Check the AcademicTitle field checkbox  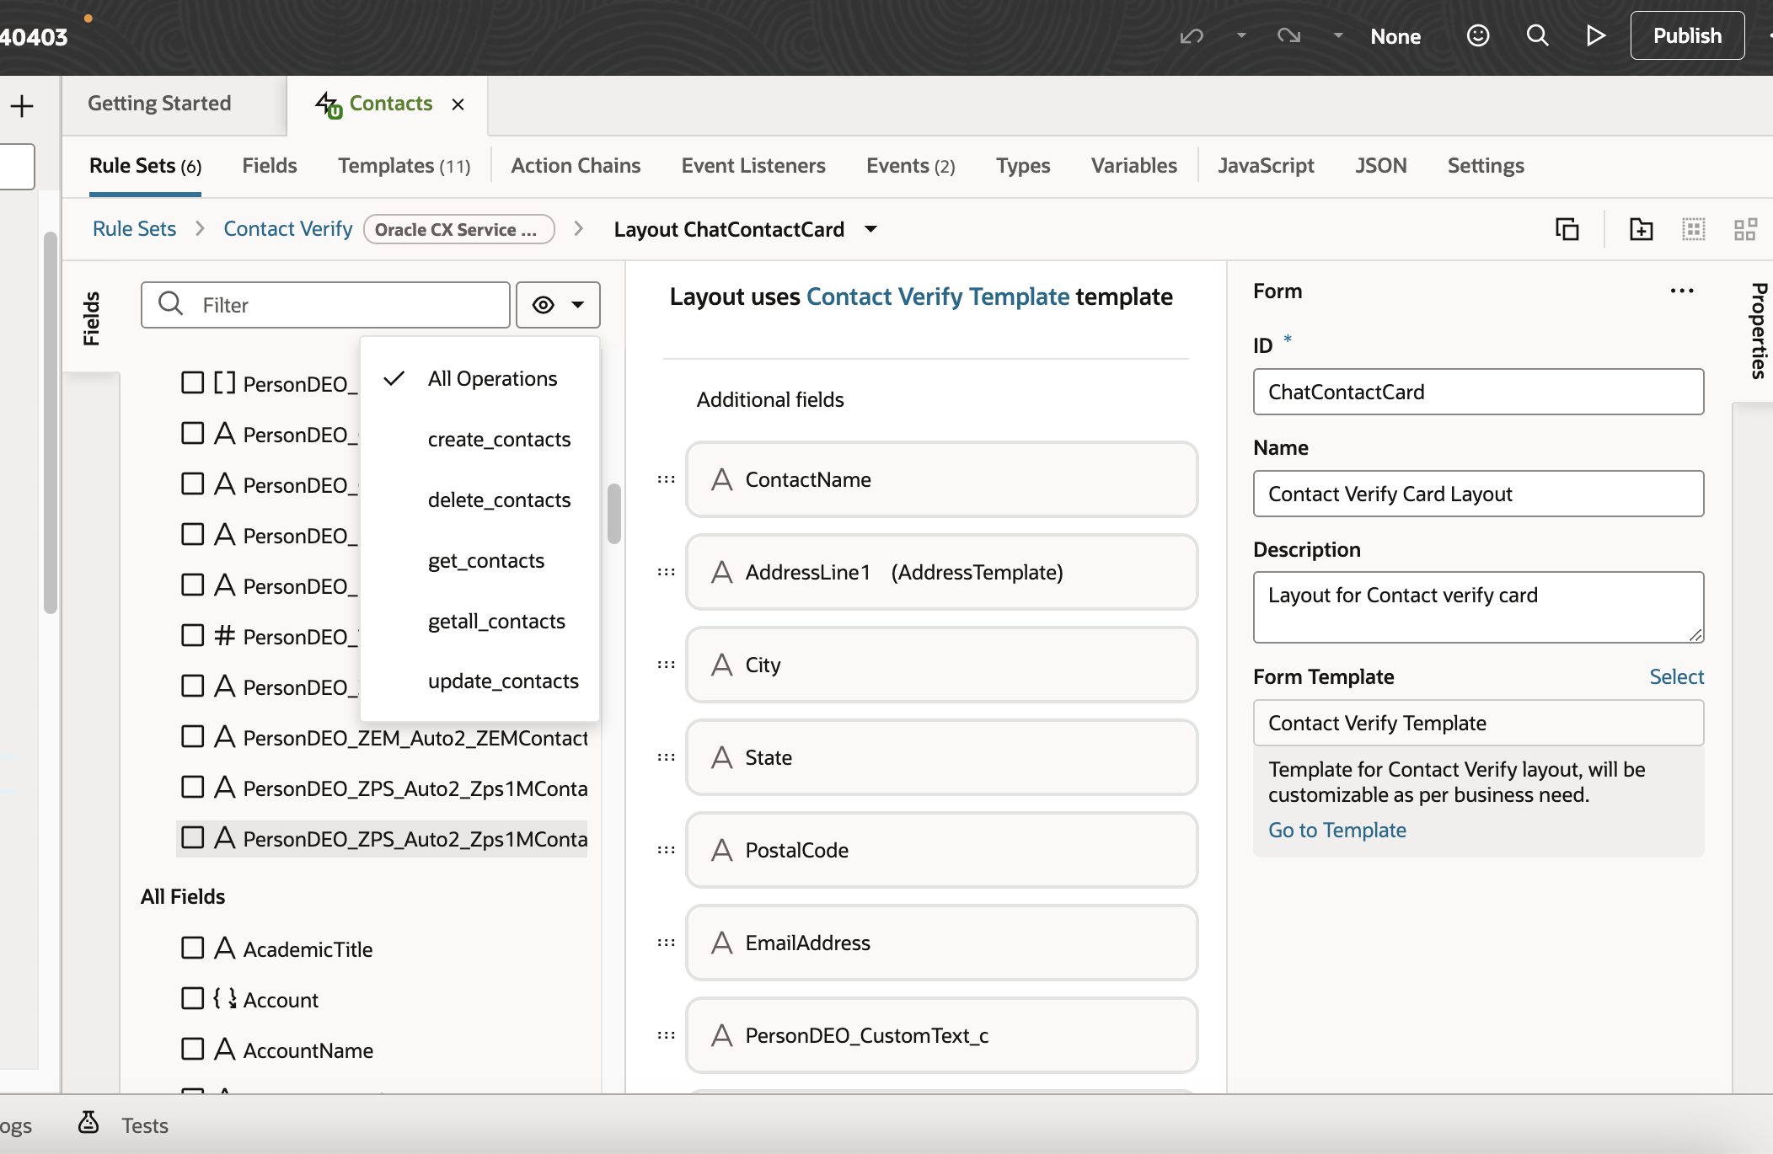point(193,948)
